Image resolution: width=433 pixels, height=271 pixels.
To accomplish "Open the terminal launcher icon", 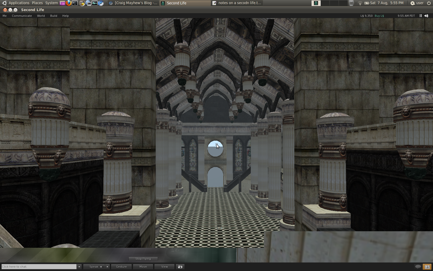I will 75,3.
